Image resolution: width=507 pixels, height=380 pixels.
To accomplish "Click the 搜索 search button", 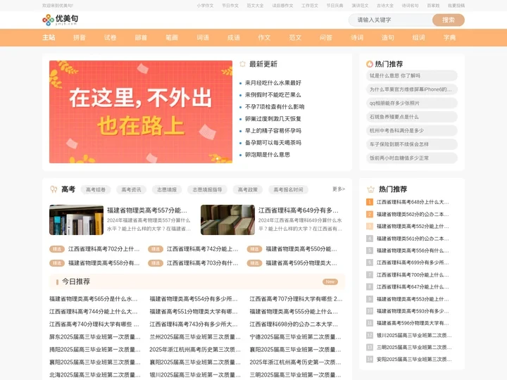I will click(449, 20).
